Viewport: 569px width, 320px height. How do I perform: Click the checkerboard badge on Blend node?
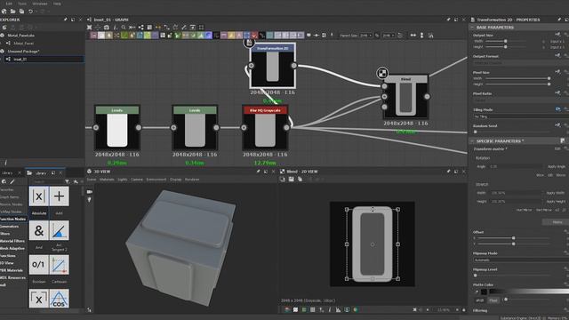[x=382, y=73]
